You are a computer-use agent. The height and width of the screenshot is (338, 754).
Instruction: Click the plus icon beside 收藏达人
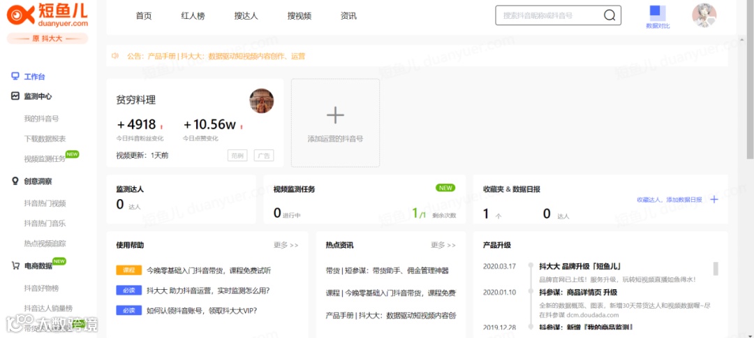[x=714, y=200]
